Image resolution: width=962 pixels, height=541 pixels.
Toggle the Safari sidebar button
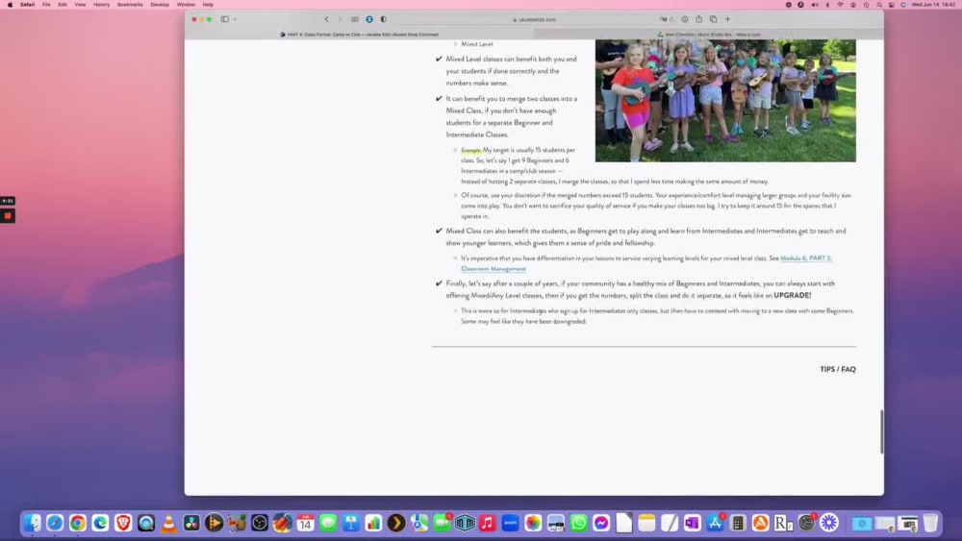pyautogui.click(x=224, y=19)
